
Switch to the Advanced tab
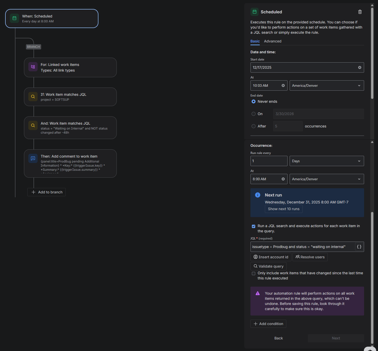click(x=272, y=41)
